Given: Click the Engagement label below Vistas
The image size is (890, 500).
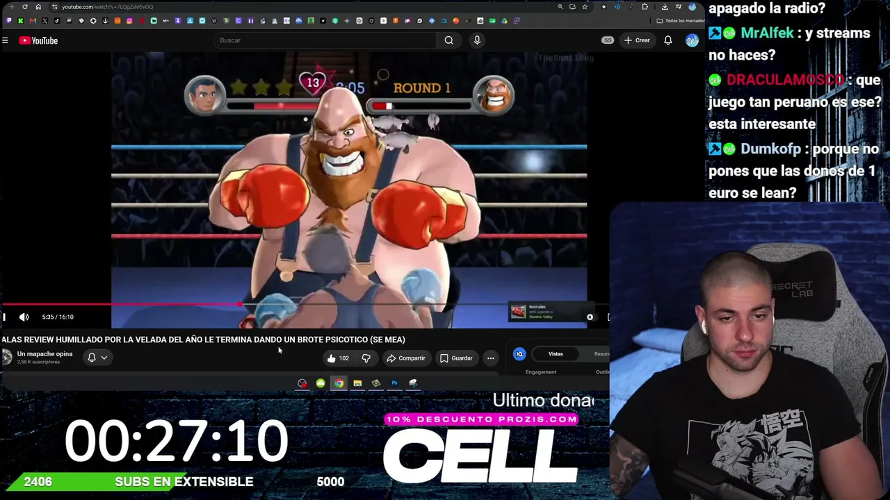Looking at the screenshot, I should click(541, 372).
